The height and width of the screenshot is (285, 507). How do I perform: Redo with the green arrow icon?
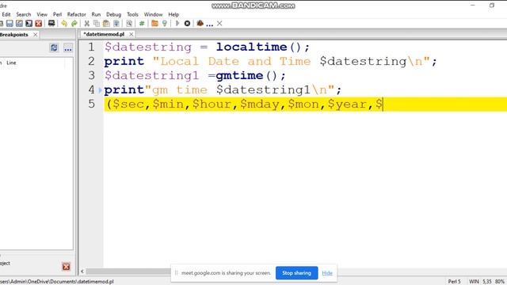point(74,23)
